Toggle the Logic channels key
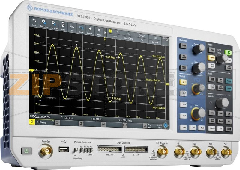The width and height of the screenshot is (240, 170). coord(184,127)
